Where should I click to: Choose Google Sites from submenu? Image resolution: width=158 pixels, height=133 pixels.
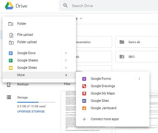pos(113,101)
